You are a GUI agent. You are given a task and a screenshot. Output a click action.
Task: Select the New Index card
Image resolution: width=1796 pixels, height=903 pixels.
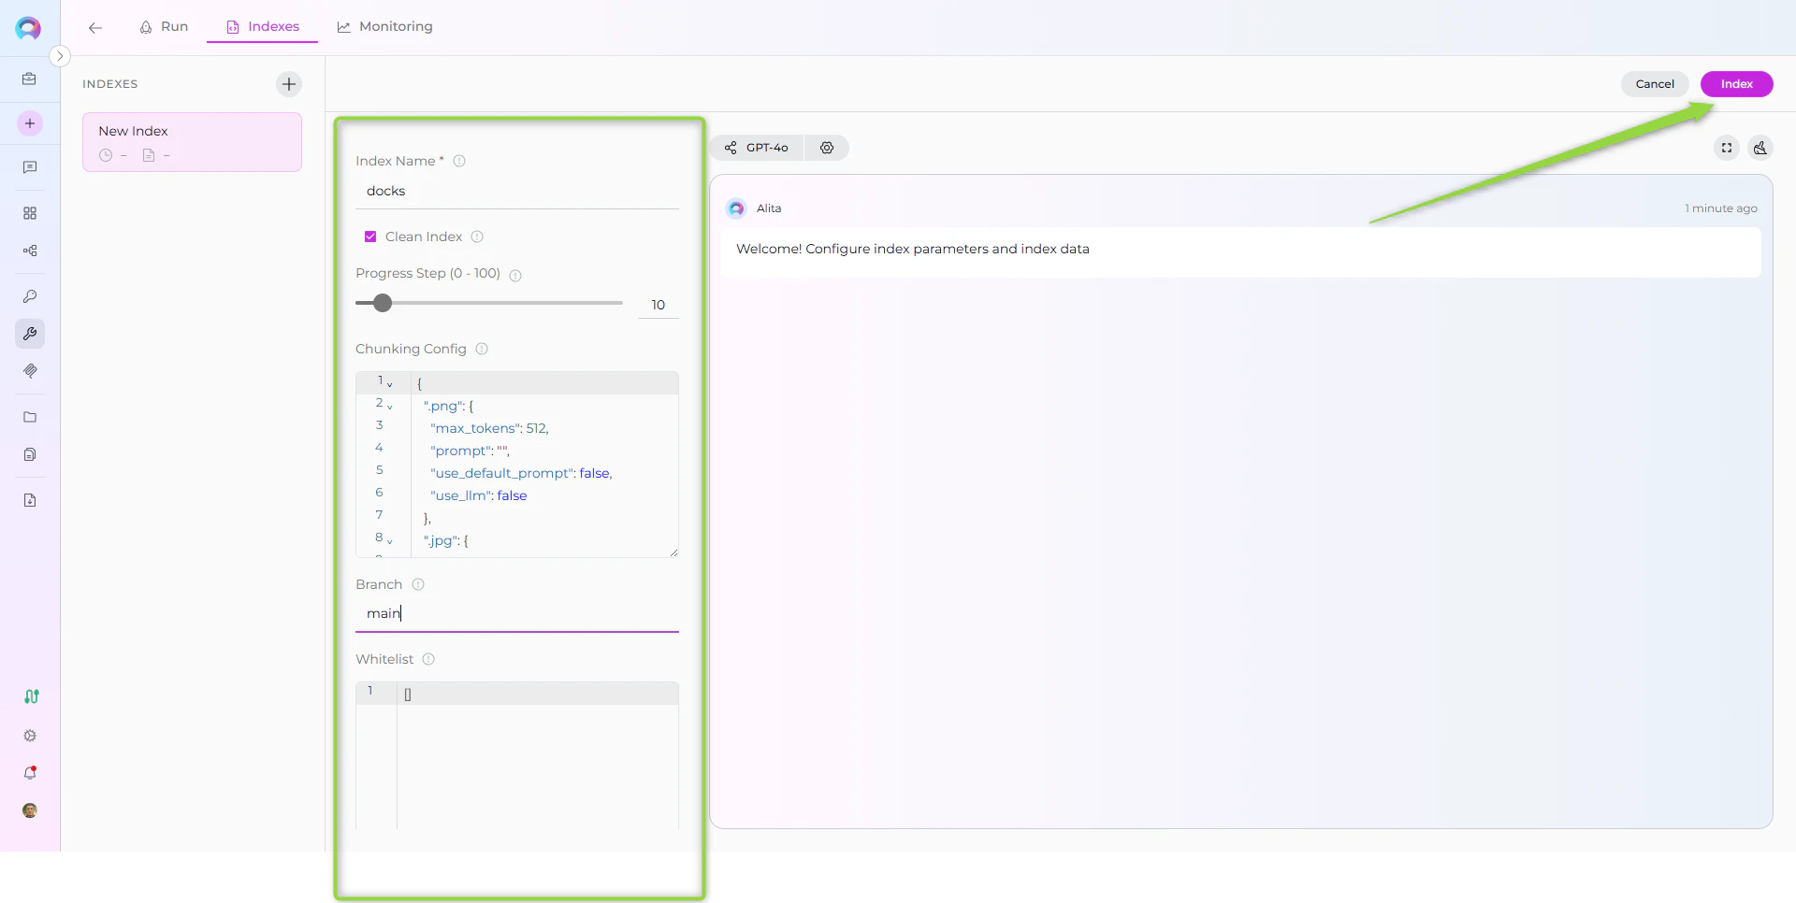(192, 142)
